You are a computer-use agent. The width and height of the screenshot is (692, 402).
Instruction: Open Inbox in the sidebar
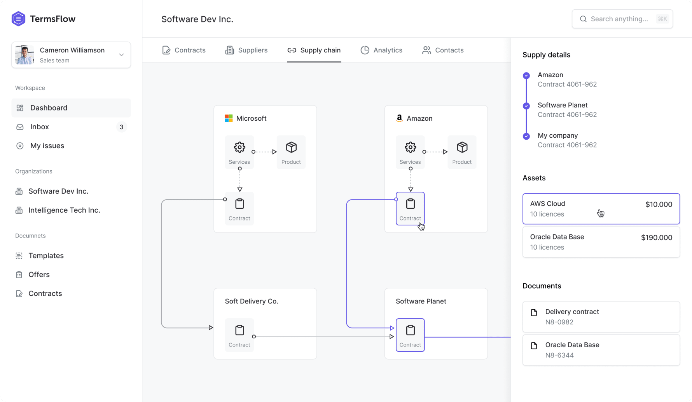pyautogui.click(x=40, y=127)
